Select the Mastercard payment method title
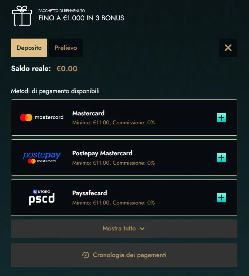Viewport: 249px width, 276px height. 88,113
